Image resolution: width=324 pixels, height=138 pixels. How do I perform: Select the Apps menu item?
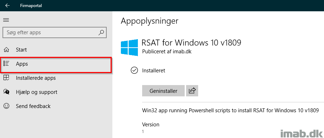click(x=56, y=65)
